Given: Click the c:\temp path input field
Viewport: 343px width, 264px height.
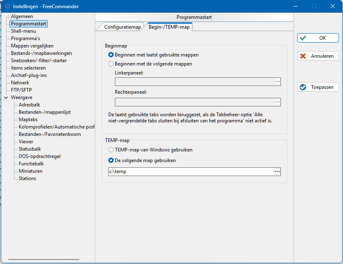Looking at the screenshot, I should [x=191, y=171].
